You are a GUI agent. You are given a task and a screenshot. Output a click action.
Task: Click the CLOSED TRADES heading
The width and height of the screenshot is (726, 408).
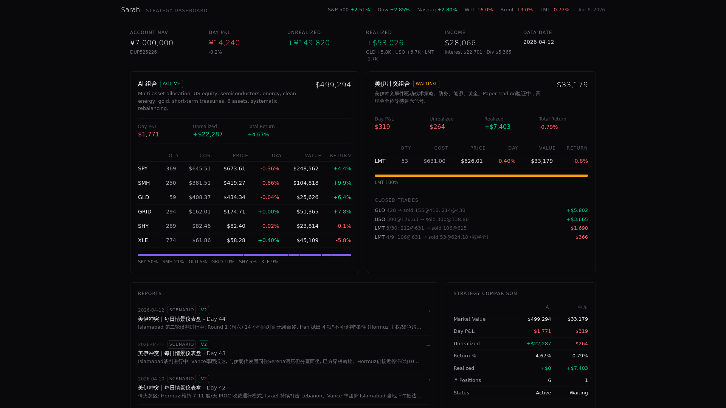396,200
